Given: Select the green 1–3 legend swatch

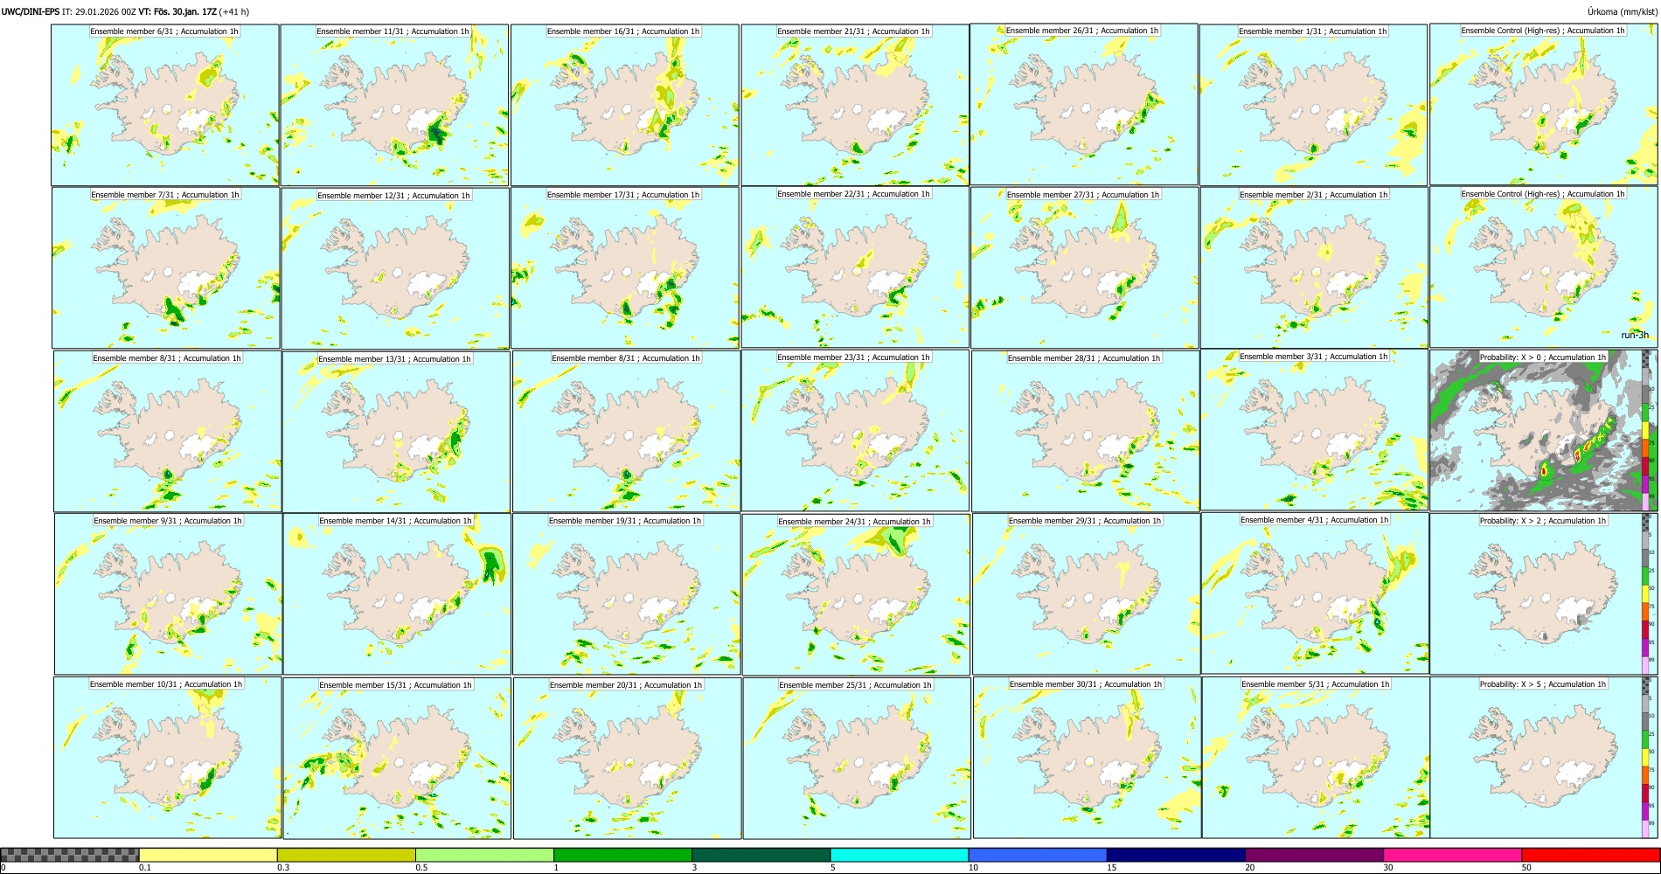Looking at the screenshot, I should coord(622,855).
